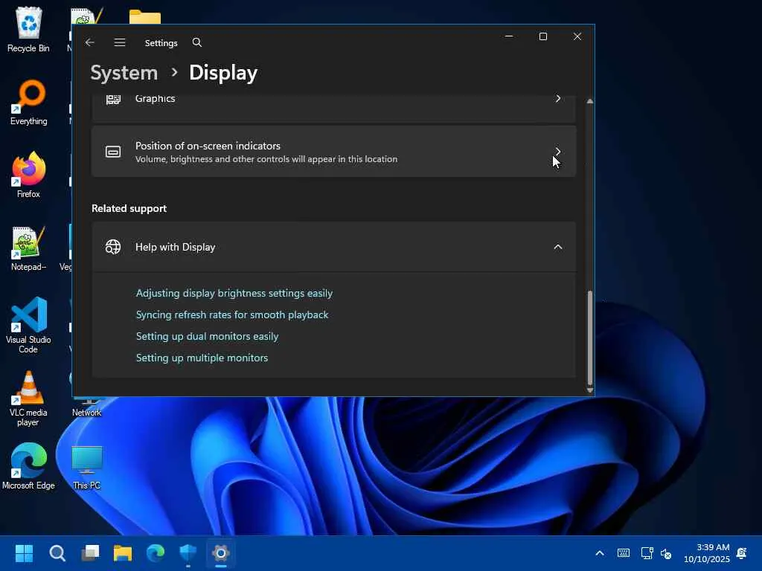Open taskbar Search
Image resolution: width=762 pixels, height=571 pixels.
(57, 553)
